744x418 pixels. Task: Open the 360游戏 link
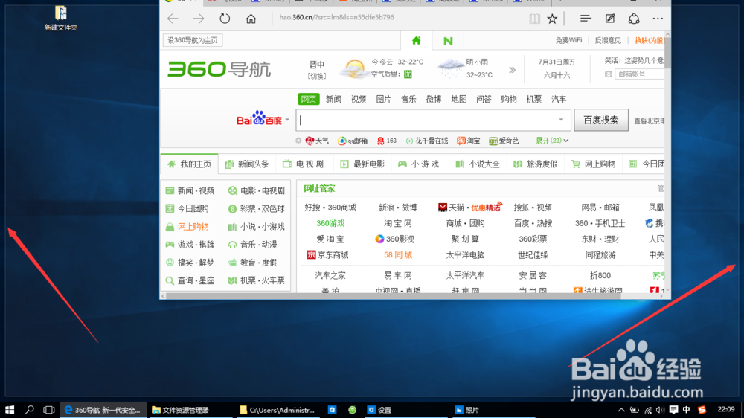330,223
